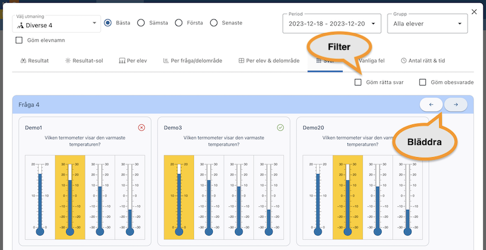Switch to the Resultat-sol tab

(84, 61)
